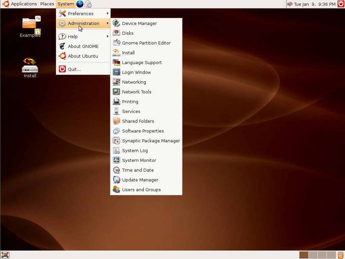Open Device Manager via its icon

tap(116, 23)
